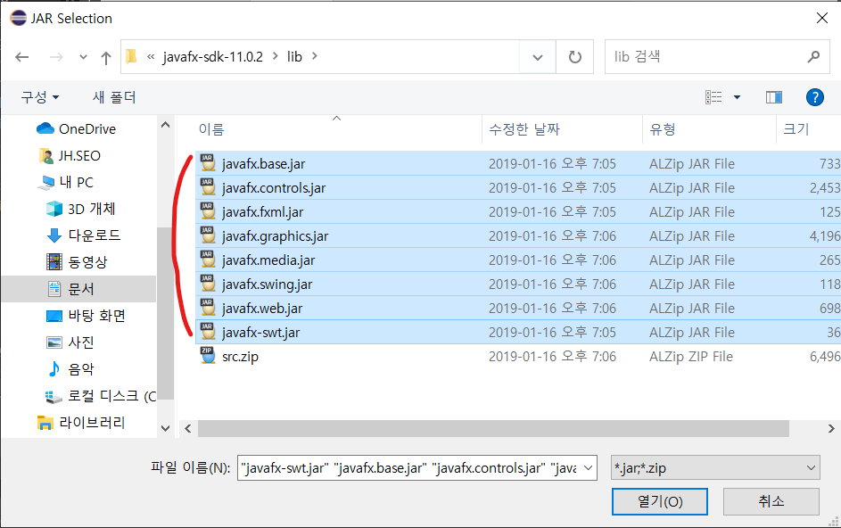Select 내 PC in navigation pane
Image resolution: width=841 pixels, height=528 pixels.
66,183
